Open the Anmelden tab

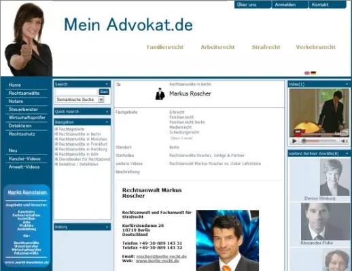[x=290, y=5]
